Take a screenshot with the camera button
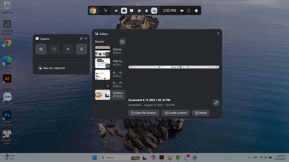 click(x=41, y=49)
